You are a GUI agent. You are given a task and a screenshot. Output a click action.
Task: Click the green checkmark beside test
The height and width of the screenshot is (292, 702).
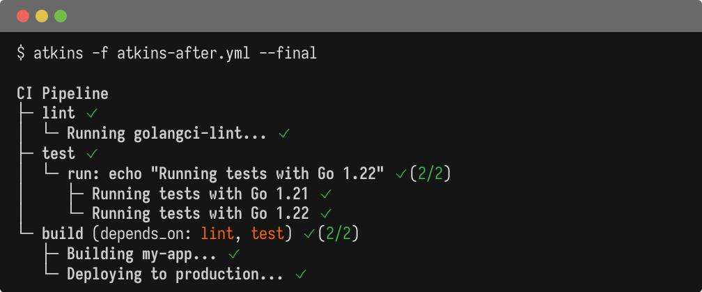point(90,153)
